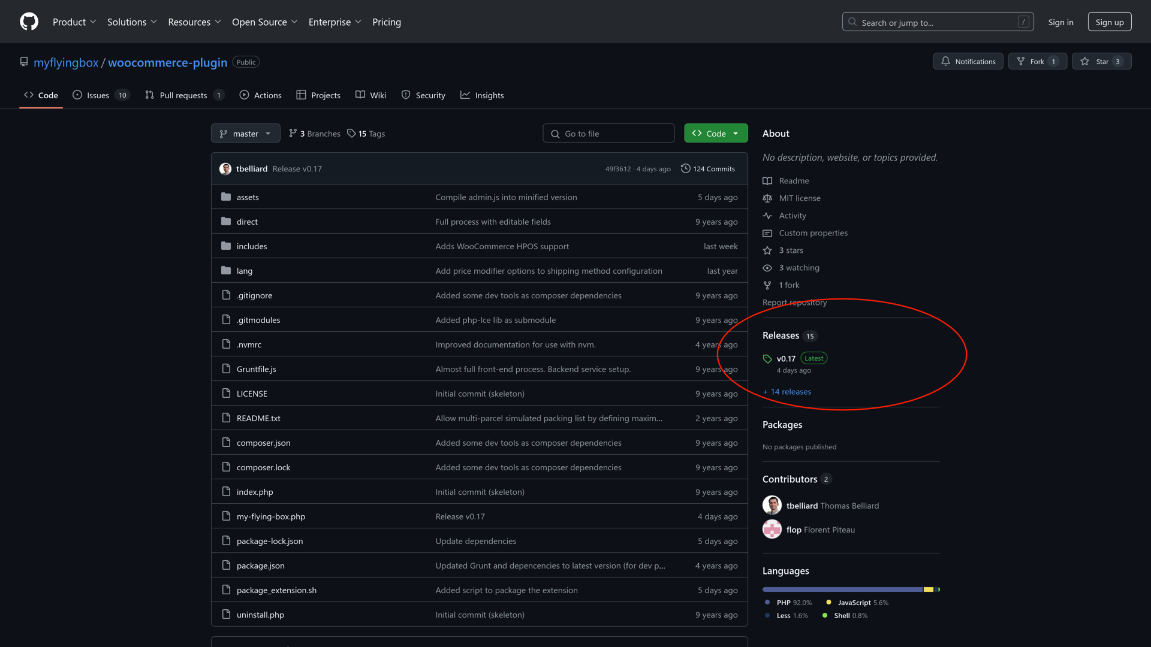The height and width of the screenshot is (647, 1151).
Task: Expand the master branch dropdown
Action: pos(246,134)
